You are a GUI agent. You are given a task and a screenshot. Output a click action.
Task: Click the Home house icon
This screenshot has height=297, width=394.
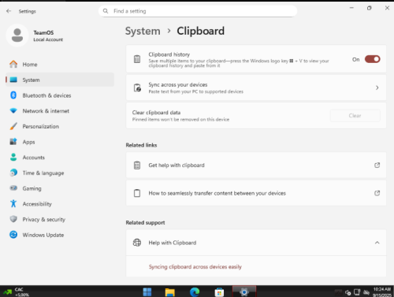click(13, 64)
